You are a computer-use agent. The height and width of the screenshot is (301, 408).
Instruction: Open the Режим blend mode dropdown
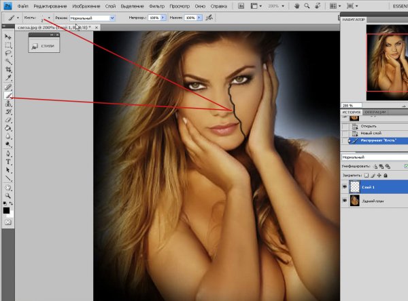click(112, 18)
